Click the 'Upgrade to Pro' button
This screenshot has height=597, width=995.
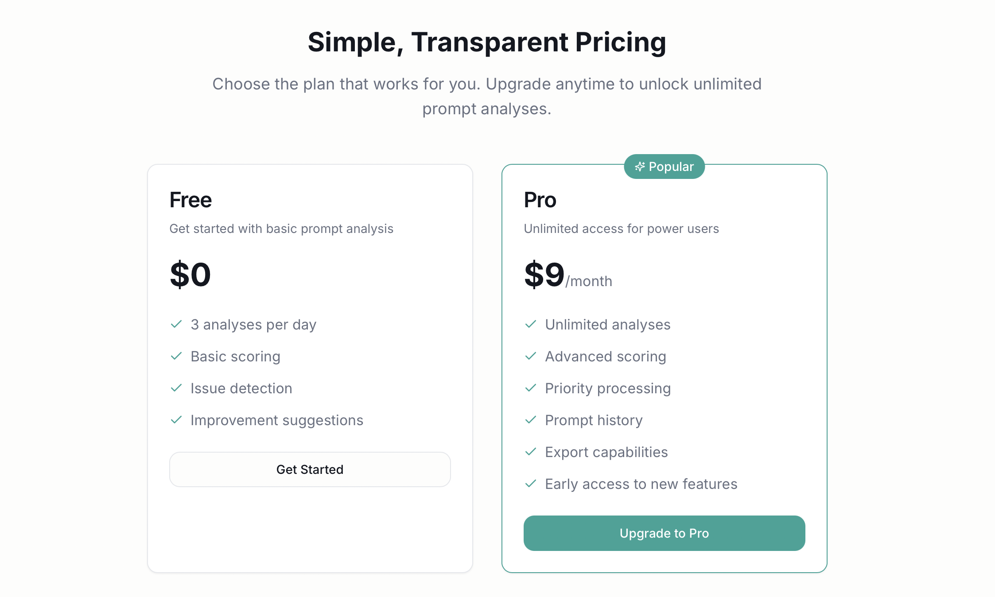[664, 533]
